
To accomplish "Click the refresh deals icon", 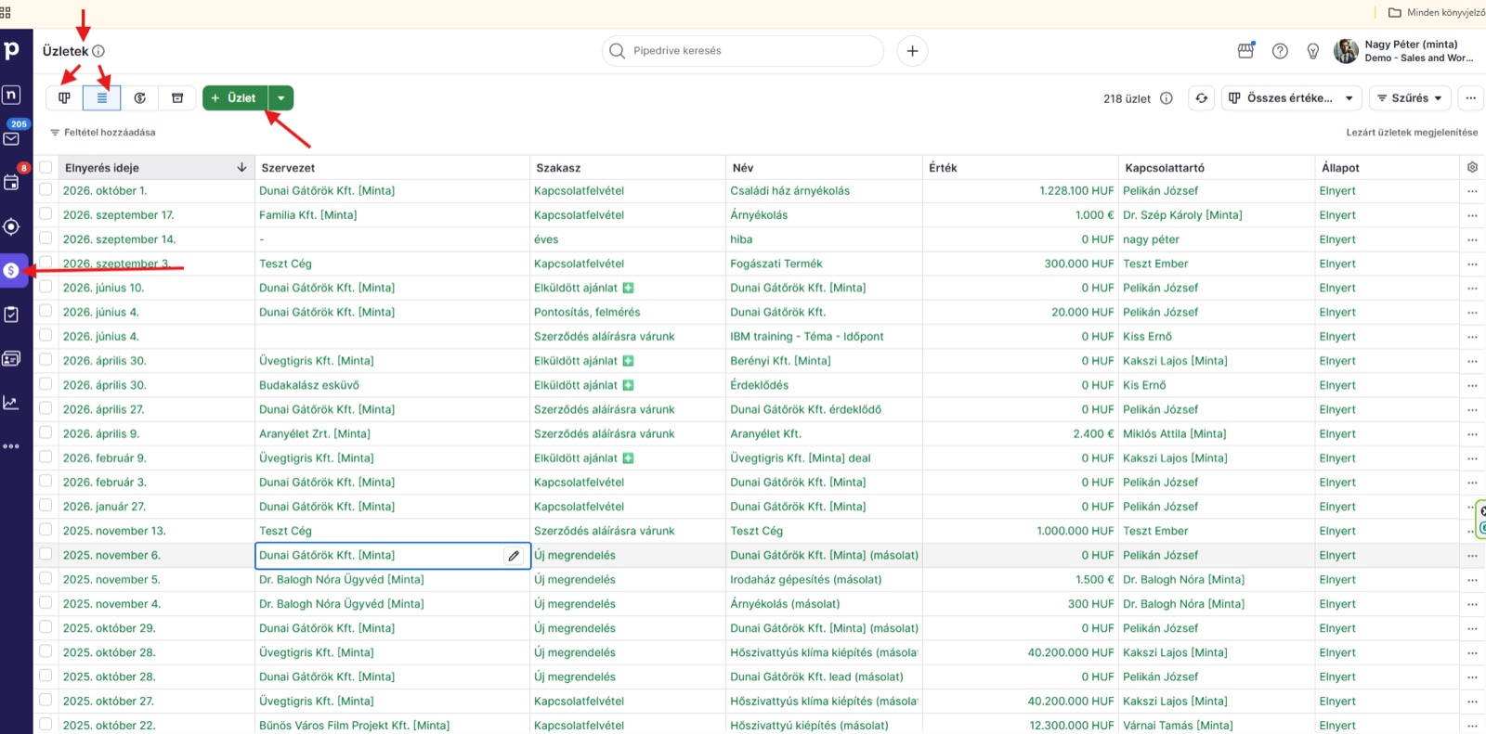I will (1202, 97).
